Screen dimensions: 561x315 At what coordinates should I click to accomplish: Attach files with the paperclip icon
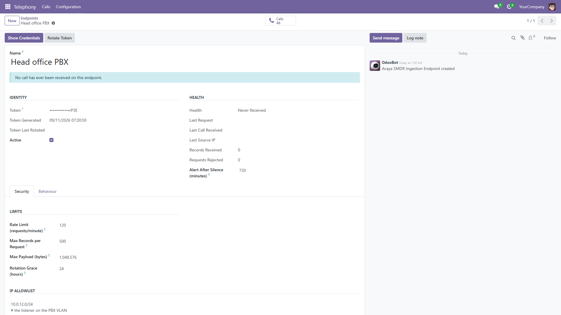tap(522, 38)
